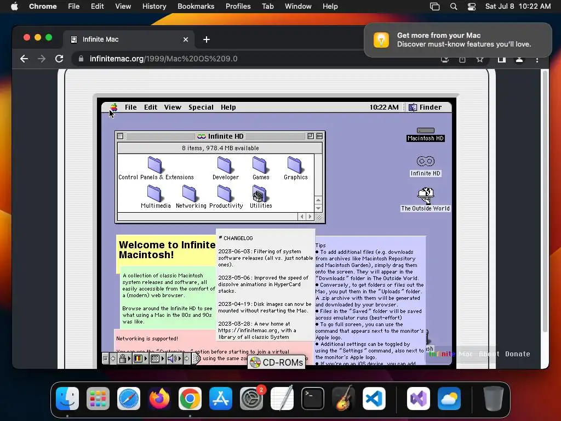Click the Infinite HD window title bar text
The width and height of the screenshot is (561, 421).
pos(225,136)
